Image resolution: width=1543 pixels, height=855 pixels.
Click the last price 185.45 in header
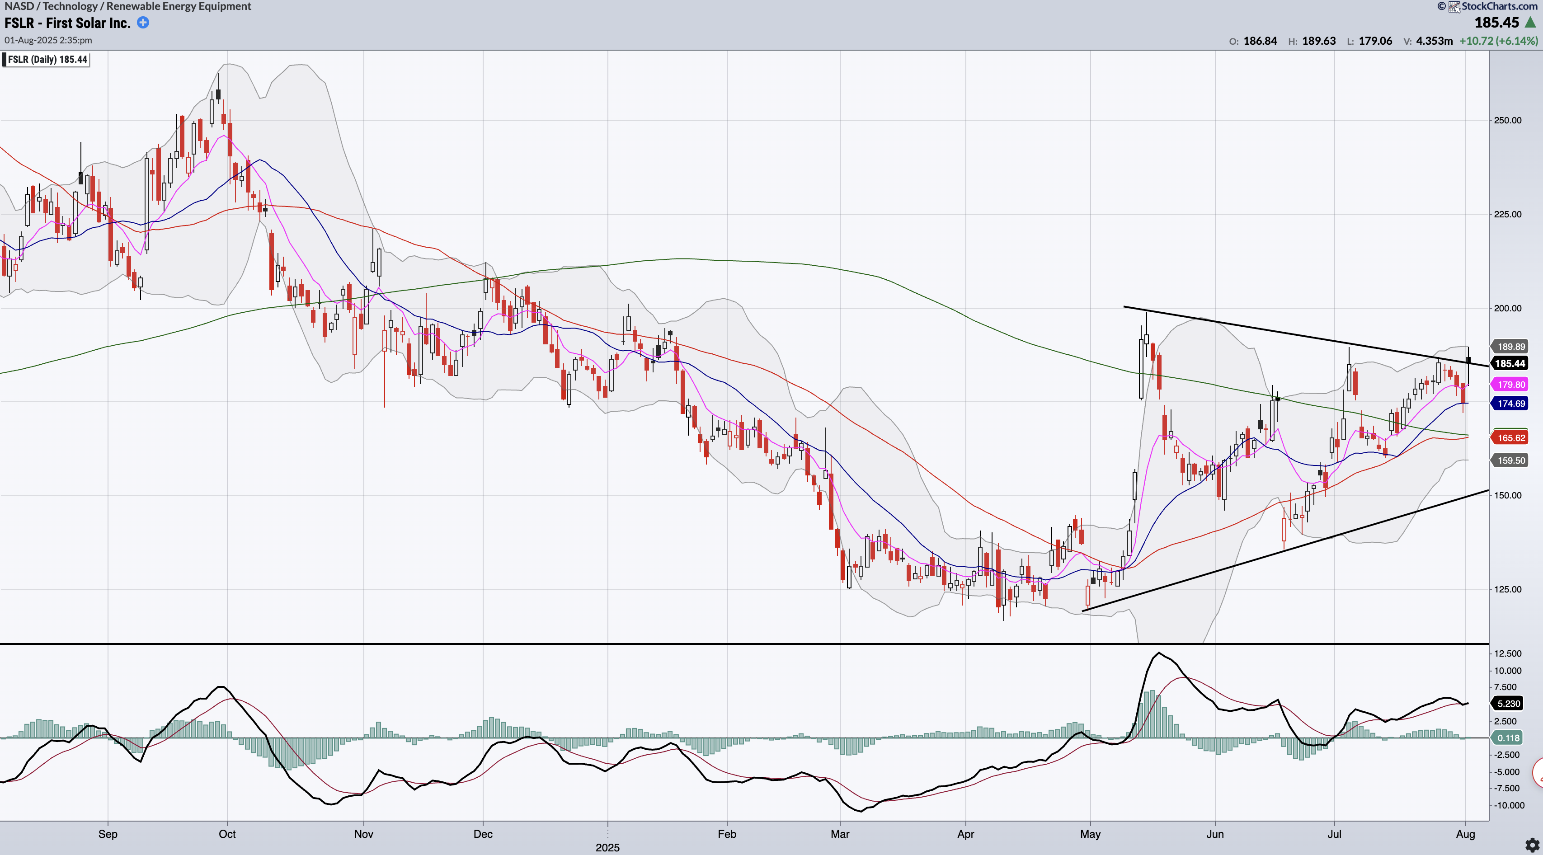pos(1496,23)
